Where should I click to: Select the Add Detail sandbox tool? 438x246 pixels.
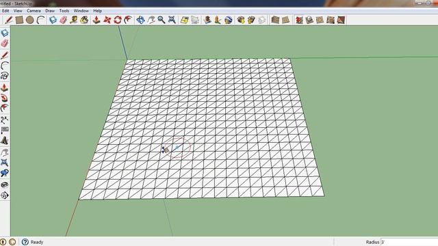coord(331,20)
